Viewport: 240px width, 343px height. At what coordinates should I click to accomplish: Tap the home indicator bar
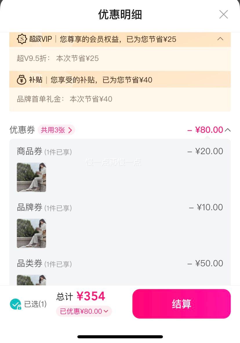120,337
